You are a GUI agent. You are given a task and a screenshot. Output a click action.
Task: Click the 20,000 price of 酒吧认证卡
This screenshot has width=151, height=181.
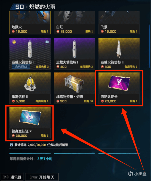point(110,101)
